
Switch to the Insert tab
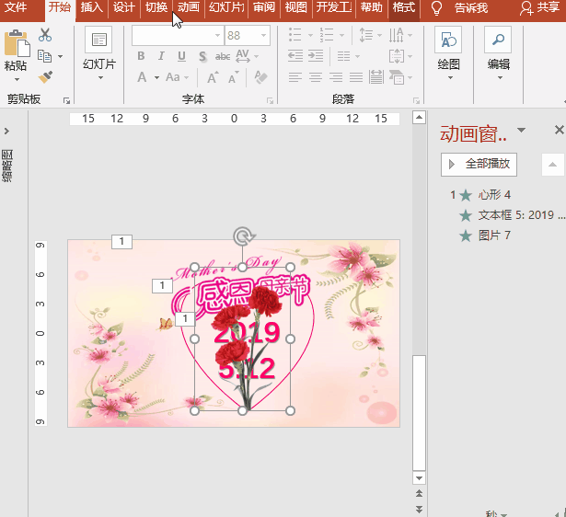(92, 7)
